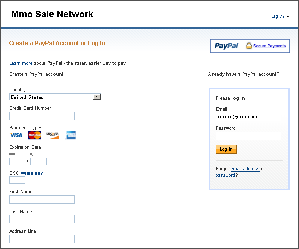299x249 pixels.
Task: Open the Country dropdown arrow
Action: point(97,97)
